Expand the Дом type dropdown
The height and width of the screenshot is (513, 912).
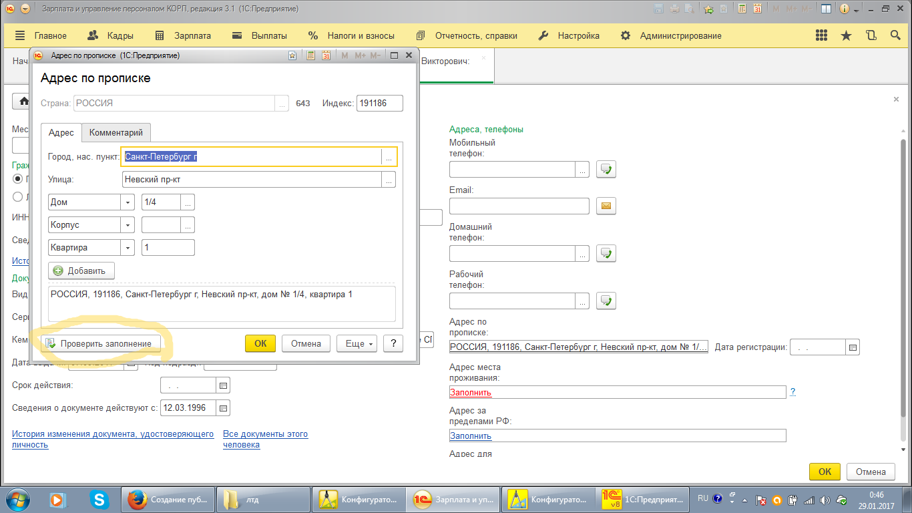[128, 202]
